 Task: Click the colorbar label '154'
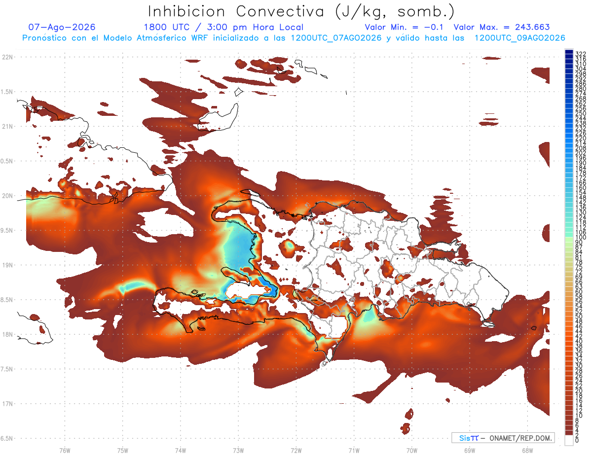(581, 192)
